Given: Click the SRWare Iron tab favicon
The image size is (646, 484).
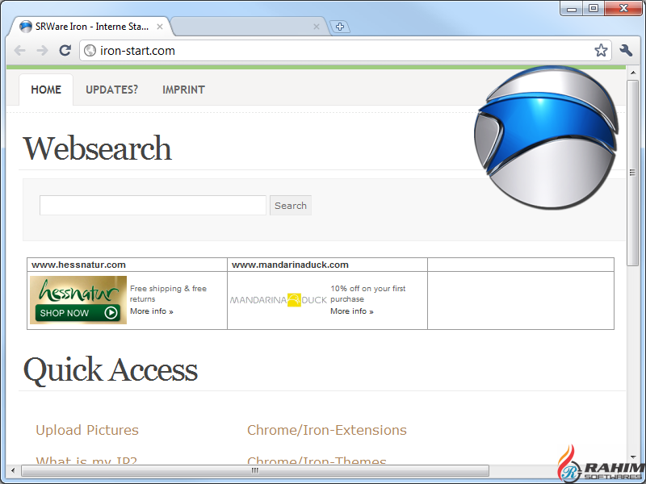Looking at the screenshot, I should point(26,27).
